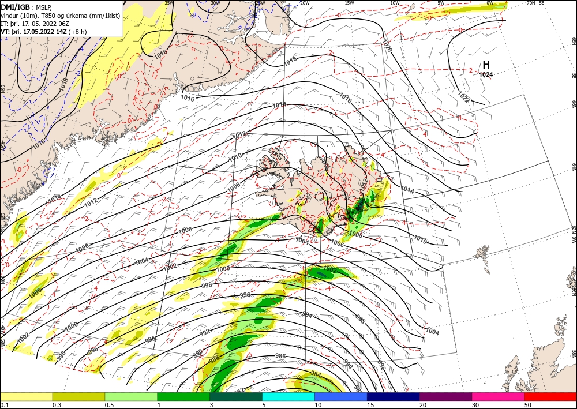Click the '30W' longitude label at top
The image size is (577, 409).
(215, 2)
